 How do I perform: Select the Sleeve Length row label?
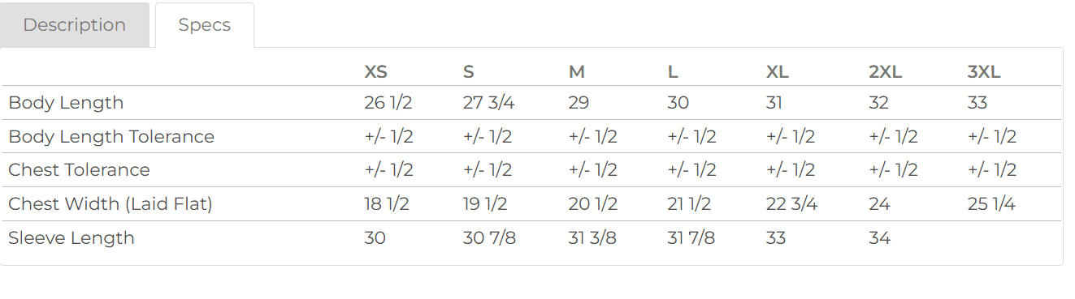click(x=72, y=238)
